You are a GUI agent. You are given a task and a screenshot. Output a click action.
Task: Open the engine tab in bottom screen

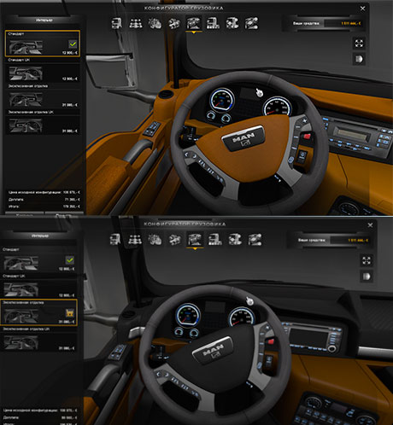(x=155, y=240)
